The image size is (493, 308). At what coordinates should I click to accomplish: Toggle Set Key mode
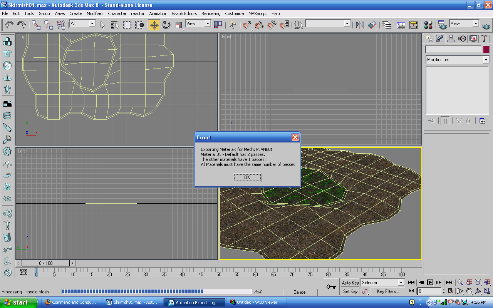click(350, 291)
